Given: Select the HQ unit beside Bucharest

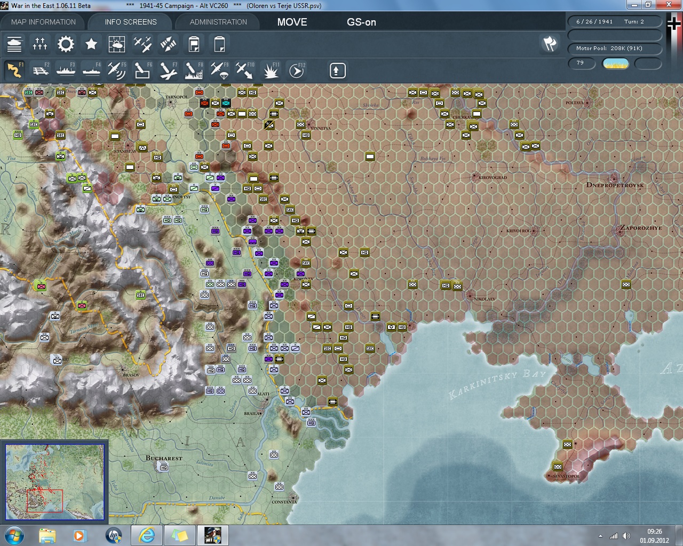Looking at the screenshot, I should click(x=164, y=467).
